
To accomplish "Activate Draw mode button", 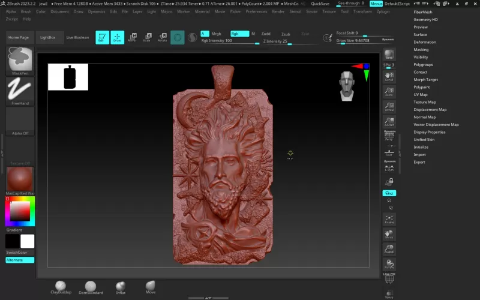I will click(x=117, y=37).
